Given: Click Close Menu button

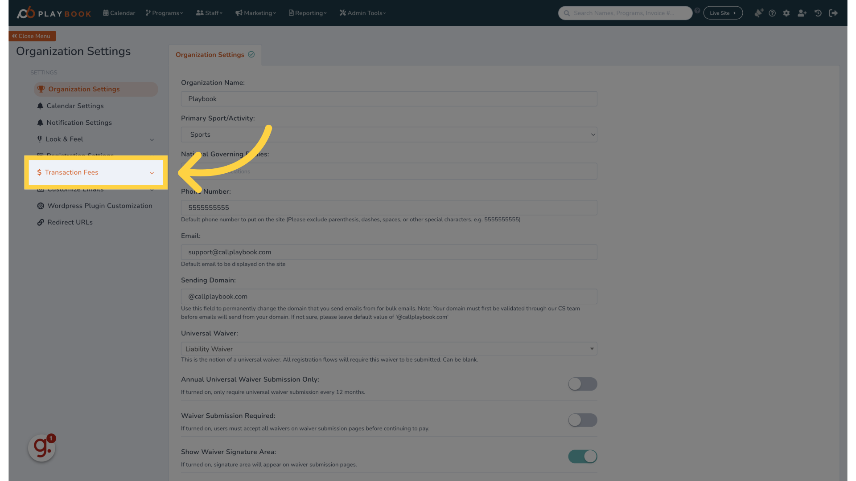Looking at the screenshot, I should (x=33, y=36).
